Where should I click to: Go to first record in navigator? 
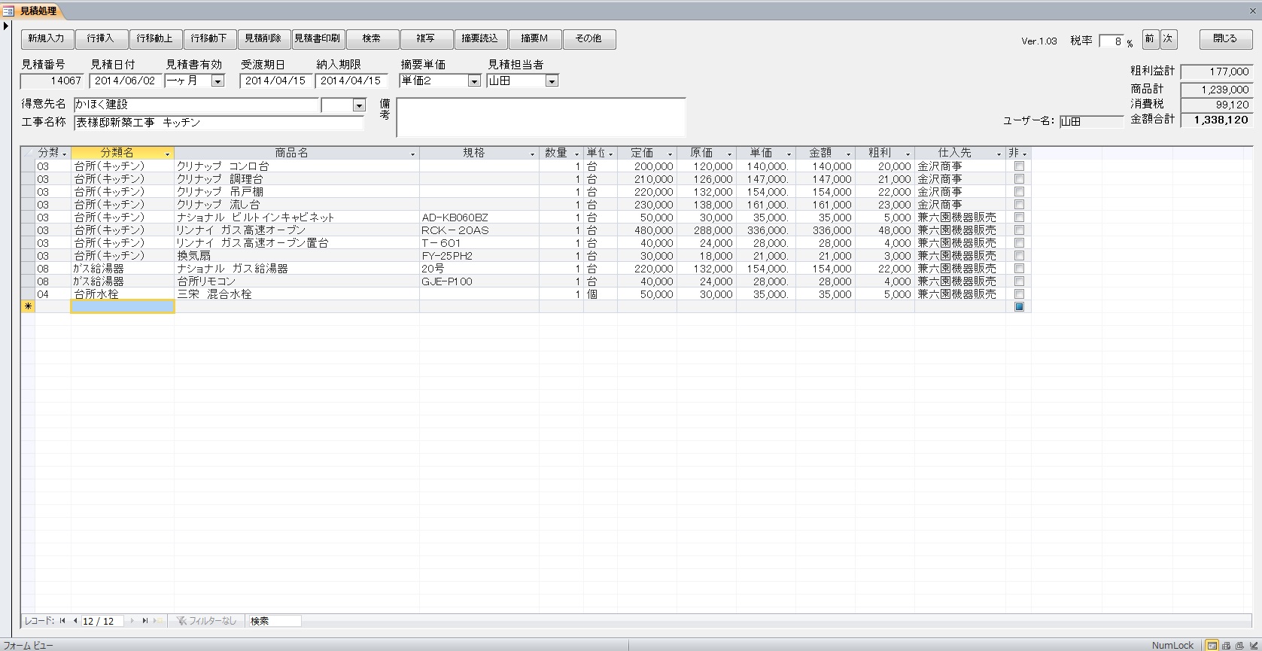click(65, 621)
